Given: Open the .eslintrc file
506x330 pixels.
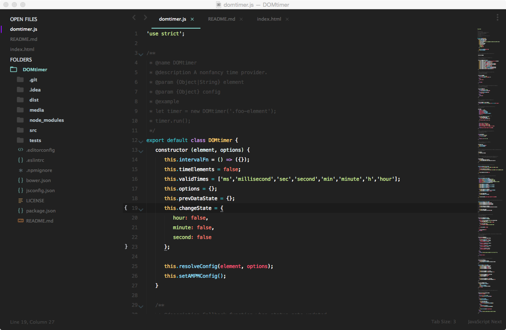Looking at the screenshot, I should point(35,160).
